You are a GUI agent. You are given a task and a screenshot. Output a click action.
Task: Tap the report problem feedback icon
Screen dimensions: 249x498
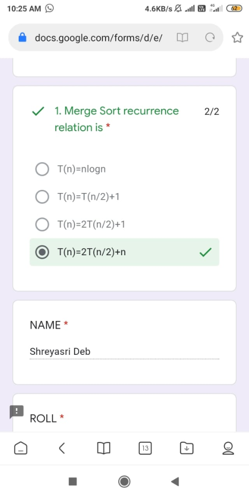[16, 412]
